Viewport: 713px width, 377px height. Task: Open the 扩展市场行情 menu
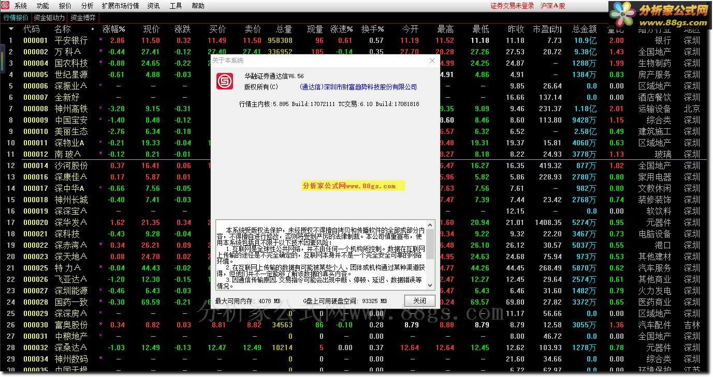pos(121,6)
